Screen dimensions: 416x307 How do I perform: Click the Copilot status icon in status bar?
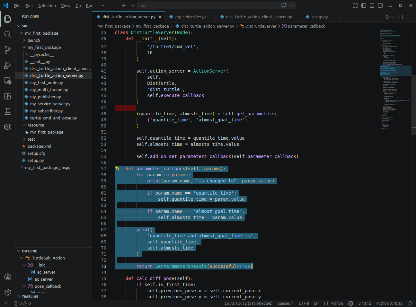coord(351,303)
